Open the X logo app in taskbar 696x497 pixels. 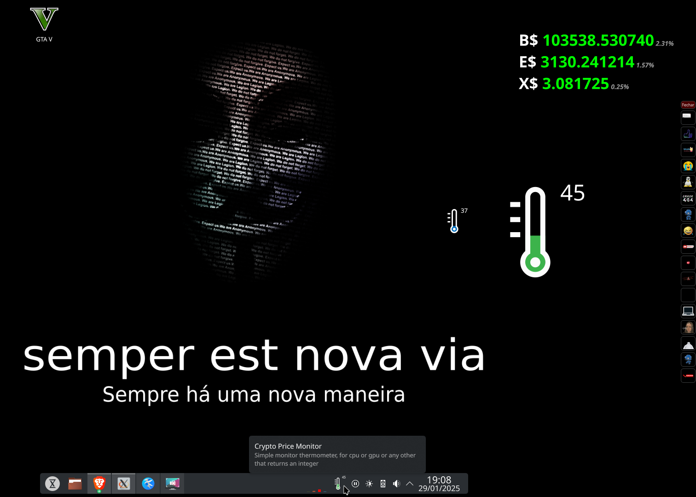[x=124, y=484]
